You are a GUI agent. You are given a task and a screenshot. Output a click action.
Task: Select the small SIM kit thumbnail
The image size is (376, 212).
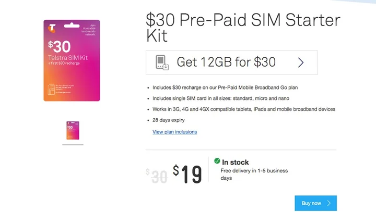73,130
